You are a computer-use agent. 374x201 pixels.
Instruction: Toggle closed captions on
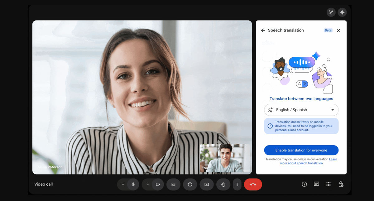(x=173, y=184)
